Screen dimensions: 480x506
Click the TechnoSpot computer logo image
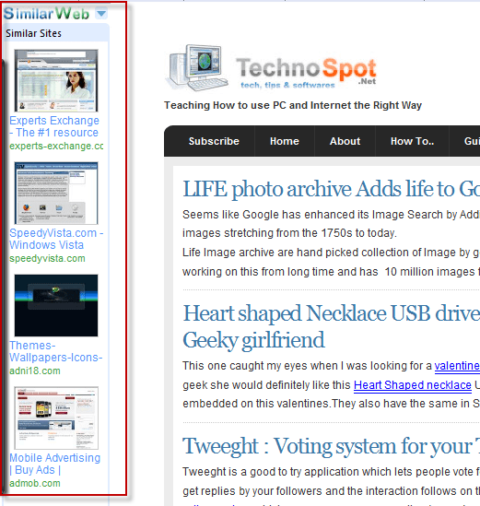pyautogui.click(x=197, y=68)
